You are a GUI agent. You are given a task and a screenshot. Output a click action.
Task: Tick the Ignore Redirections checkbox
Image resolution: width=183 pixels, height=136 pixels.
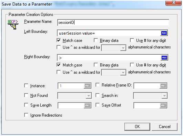coord(26,115)
